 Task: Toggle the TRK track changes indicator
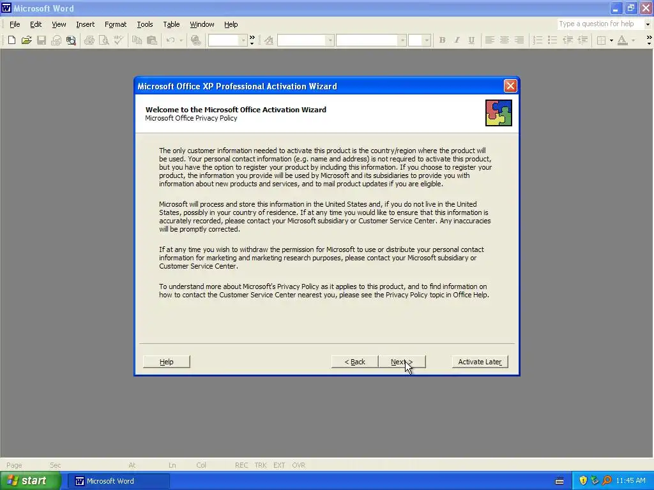point(261,465)
